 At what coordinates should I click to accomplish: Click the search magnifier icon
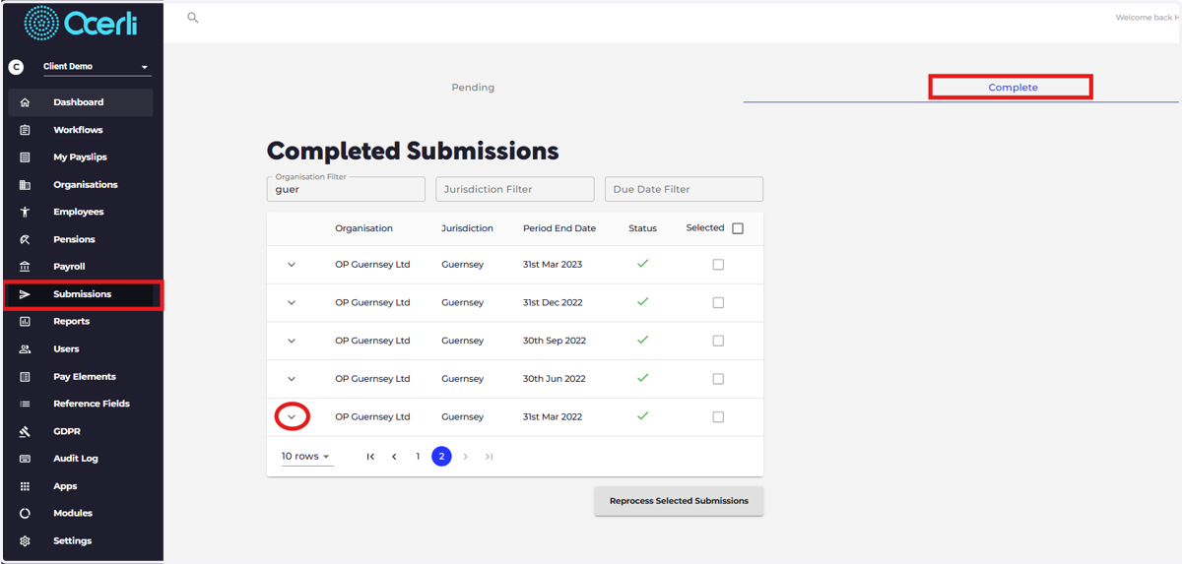click(193, 18)
